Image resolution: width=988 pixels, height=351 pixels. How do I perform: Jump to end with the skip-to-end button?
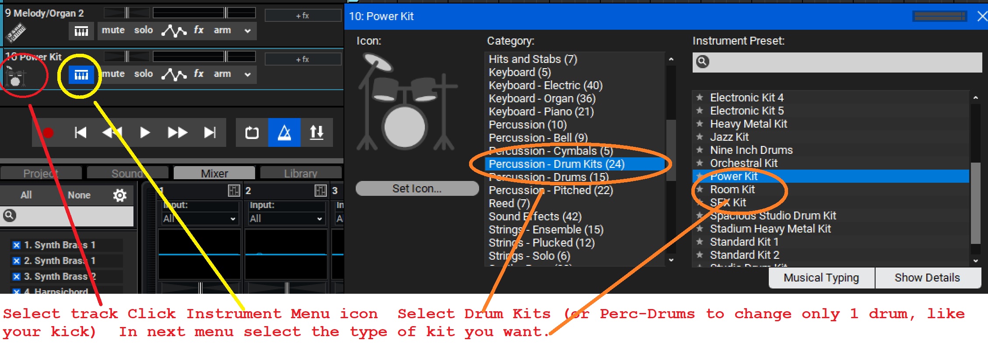pyautogui.click(x=210, y=132)
